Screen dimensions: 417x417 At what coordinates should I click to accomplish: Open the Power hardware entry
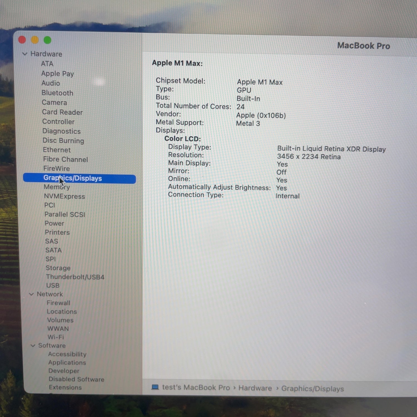point(54,223)
